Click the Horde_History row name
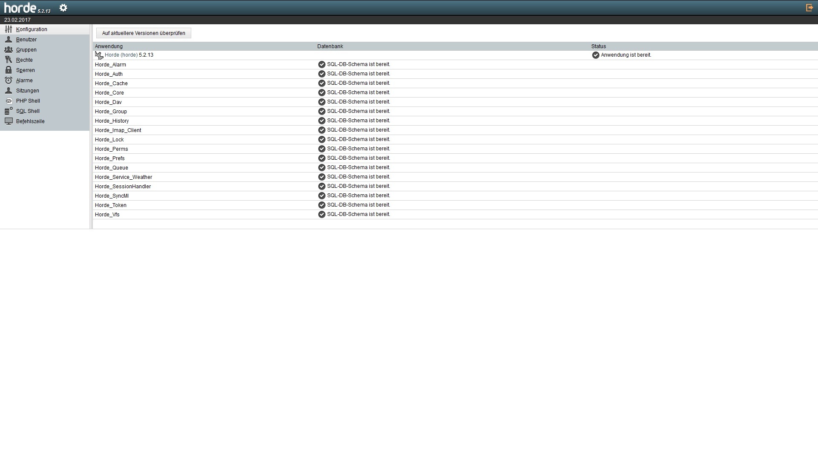The width and height of the screenshot is (818, 460). [112, 121]
